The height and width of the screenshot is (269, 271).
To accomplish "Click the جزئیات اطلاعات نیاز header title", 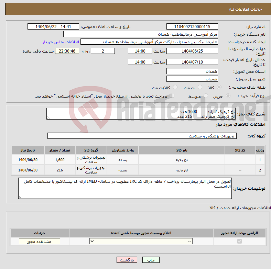I will pos(245,9).
